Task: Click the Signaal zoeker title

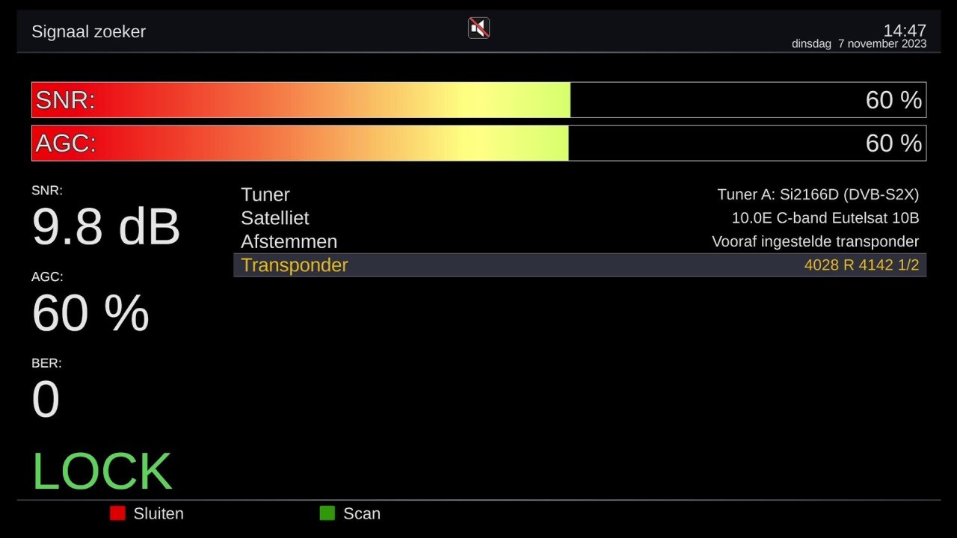Action: pos(88,31)
